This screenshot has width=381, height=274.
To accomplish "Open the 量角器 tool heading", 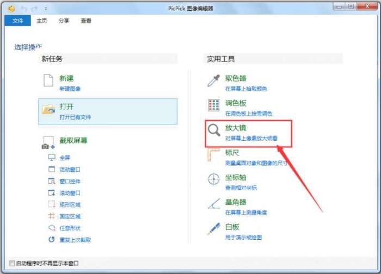I will 236,202.
